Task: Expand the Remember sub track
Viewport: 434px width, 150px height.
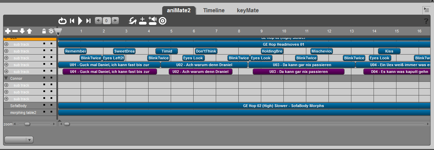Action: pos(6,51)
